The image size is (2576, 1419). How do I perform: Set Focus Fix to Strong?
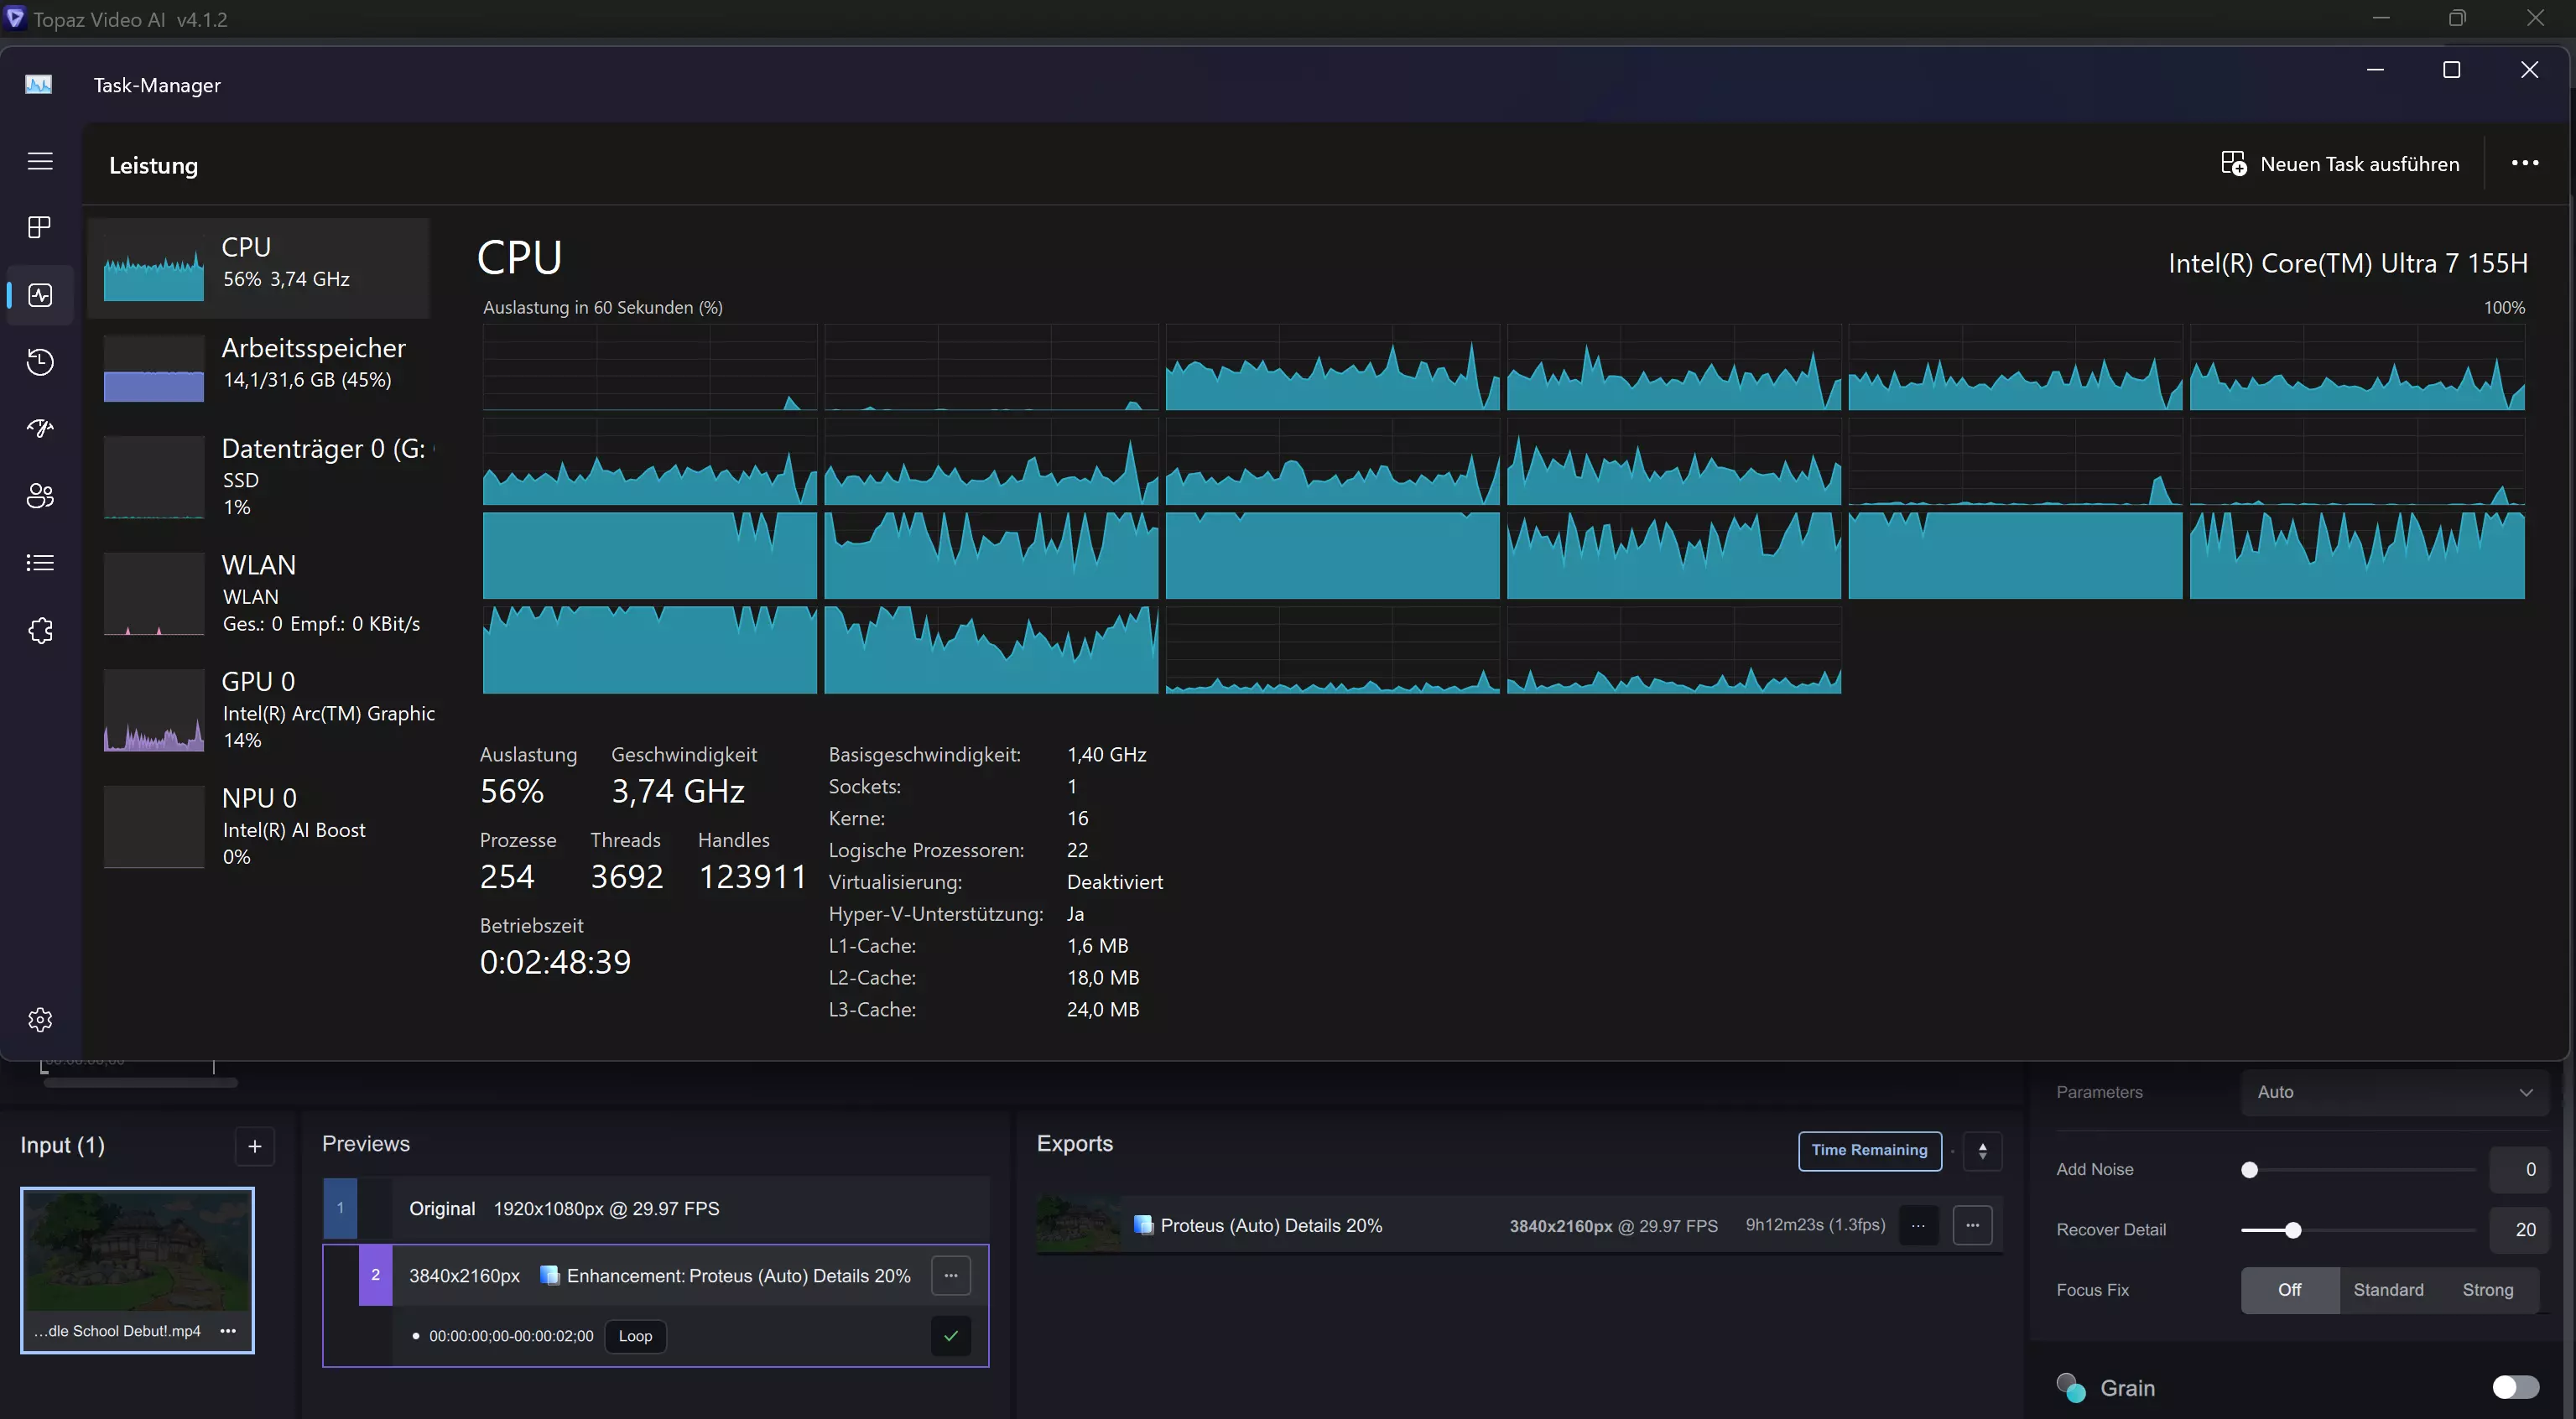pyautogui.click(x=2488, y=1290)
